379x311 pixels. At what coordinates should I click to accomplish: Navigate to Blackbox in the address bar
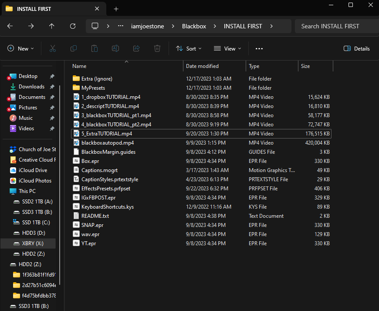pos(195,26)
